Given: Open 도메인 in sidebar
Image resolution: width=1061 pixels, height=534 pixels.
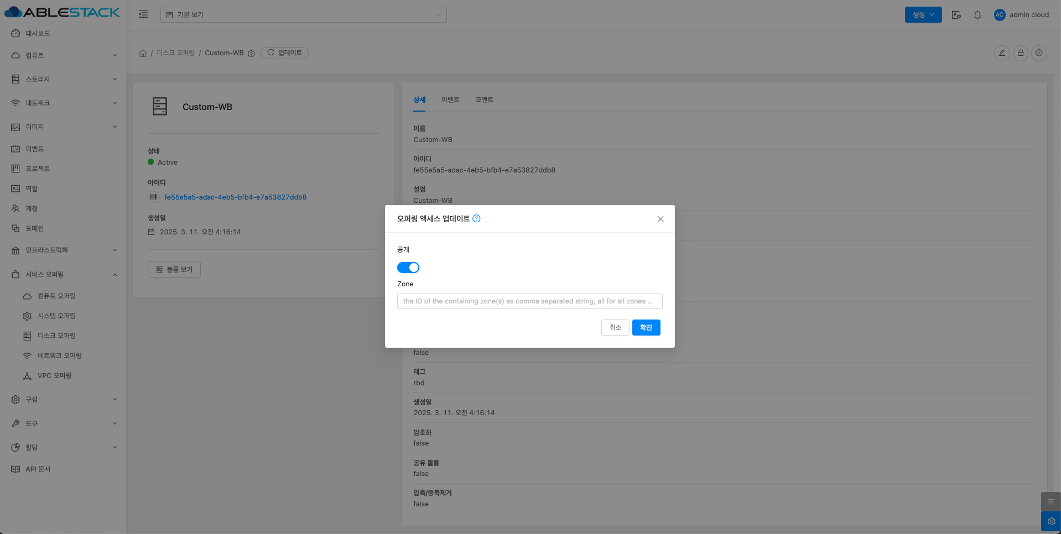Looking at the screenshot, I should [x=63, y=228].
